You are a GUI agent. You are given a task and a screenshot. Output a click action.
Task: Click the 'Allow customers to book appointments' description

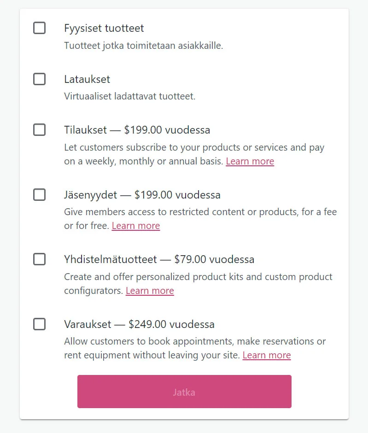point(195,341)
